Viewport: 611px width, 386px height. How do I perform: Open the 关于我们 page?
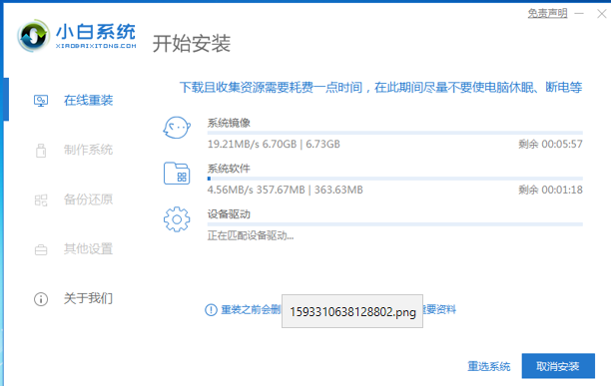(x=89, y=298)
